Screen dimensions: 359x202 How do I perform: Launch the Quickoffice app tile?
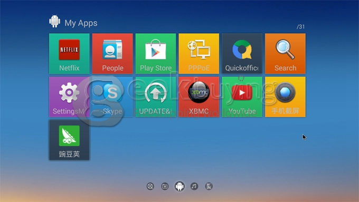[242, 53]
